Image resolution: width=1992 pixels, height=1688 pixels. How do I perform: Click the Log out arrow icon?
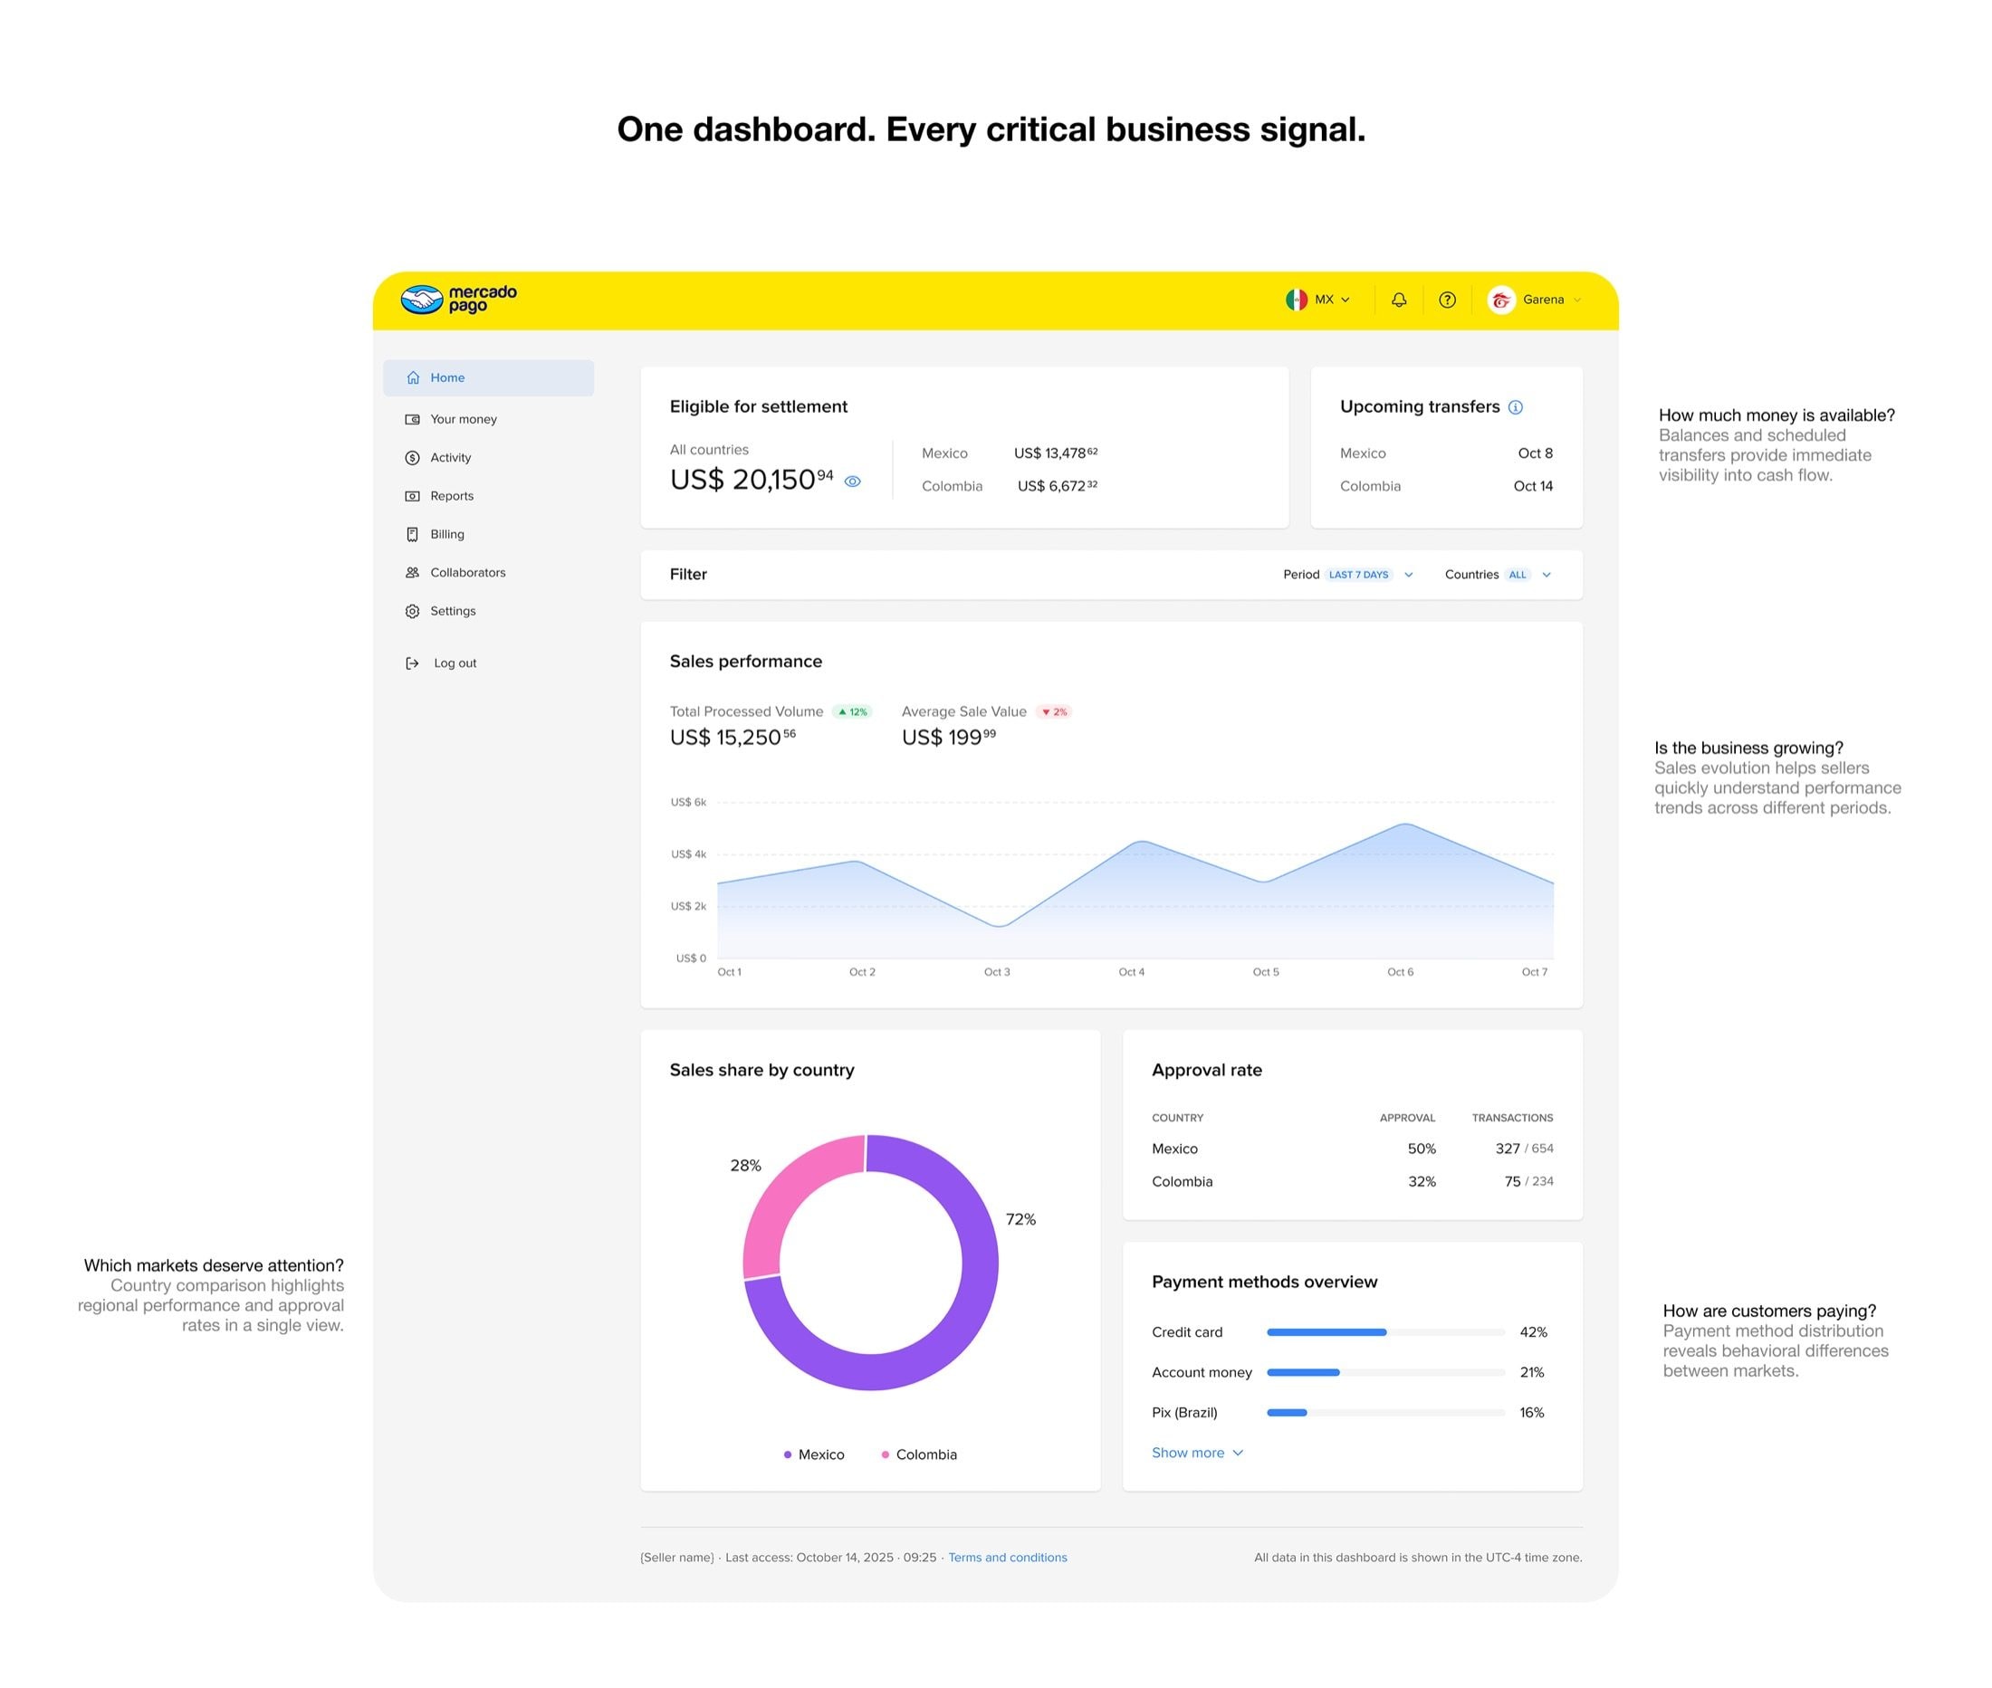coord(413,663)
